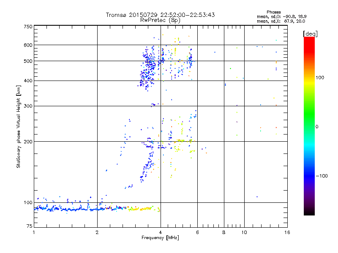
Task: Click the x-axis tick label '8'
Action: pyautogui.click(x=224, y=232)
